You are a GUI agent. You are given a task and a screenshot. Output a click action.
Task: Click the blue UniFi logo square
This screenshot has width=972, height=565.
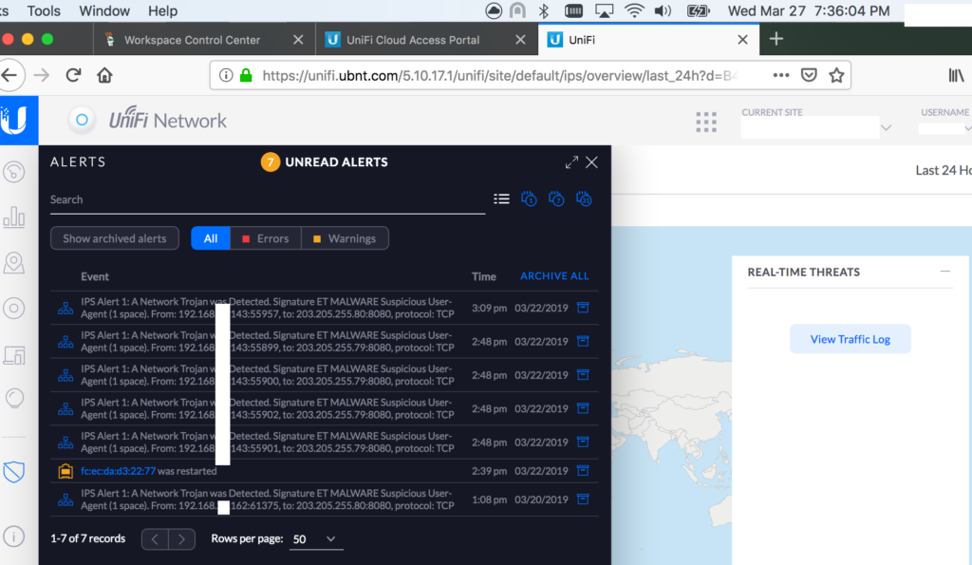19,121
